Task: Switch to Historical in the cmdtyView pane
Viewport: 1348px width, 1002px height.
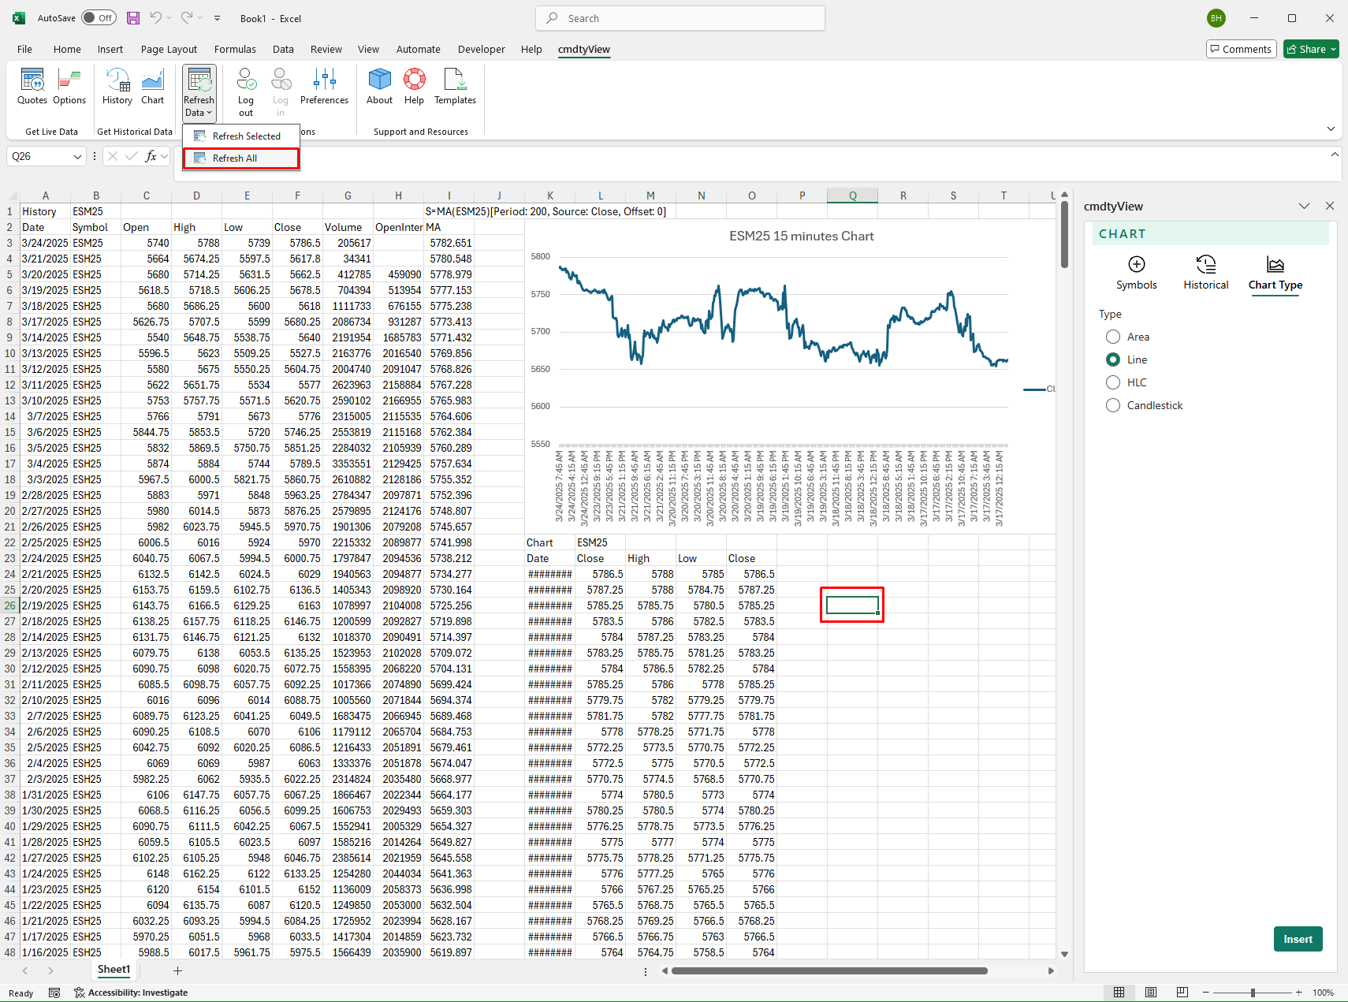Action: pos(1205,272)
